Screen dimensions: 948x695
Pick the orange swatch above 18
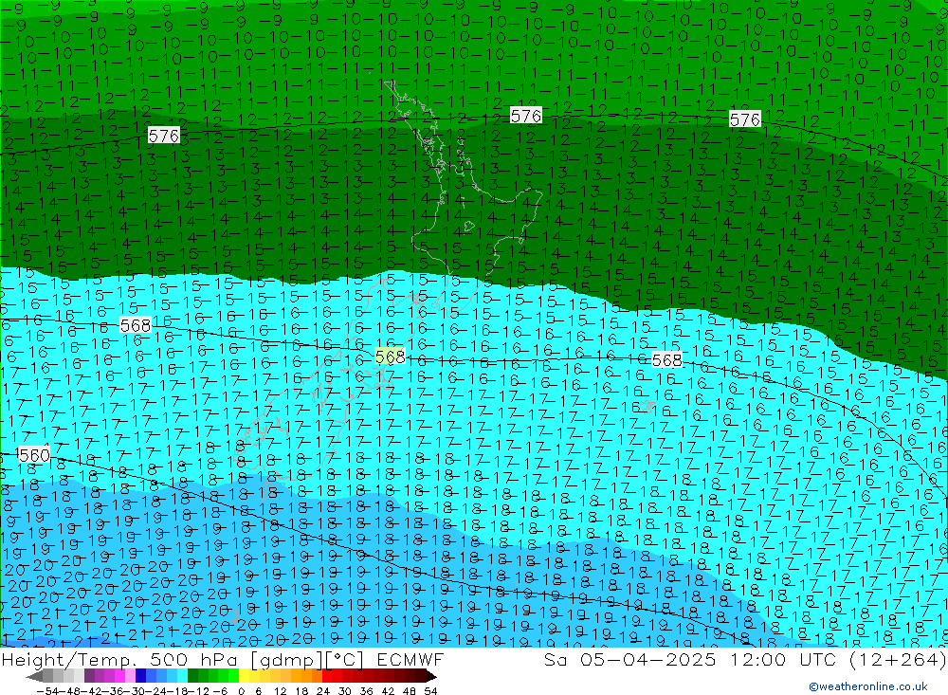(306, 675)
